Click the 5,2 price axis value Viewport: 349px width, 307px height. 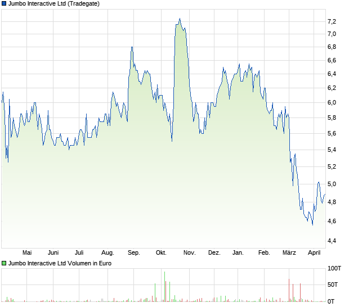[x=332, y=167]
